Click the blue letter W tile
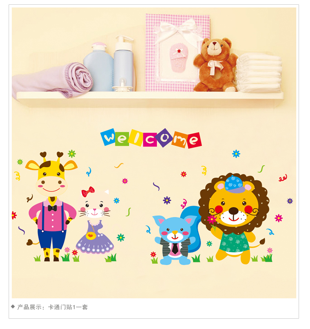The image size is (310, 329). pos(108,137)
